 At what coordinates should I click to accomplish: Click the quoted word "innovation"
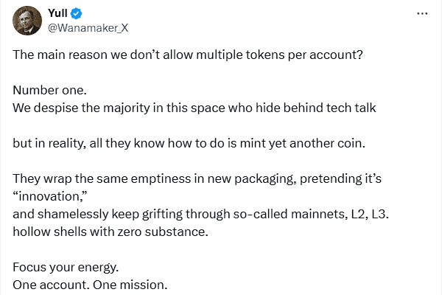(x=52, y=196)
